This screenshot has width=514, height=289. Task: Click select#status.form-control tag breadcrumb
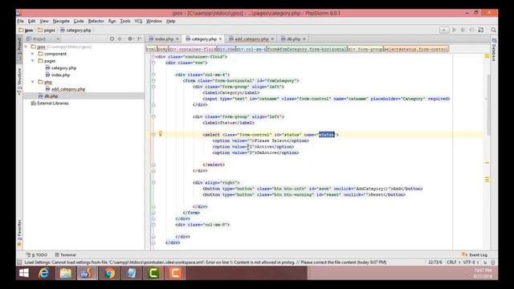pyautogui.click(x=416, y=49)
